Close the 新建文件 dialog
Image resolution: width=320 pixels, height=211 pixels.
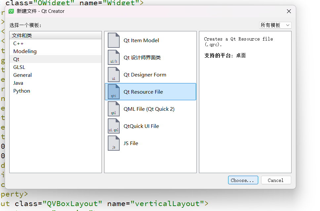coord(289,11)
